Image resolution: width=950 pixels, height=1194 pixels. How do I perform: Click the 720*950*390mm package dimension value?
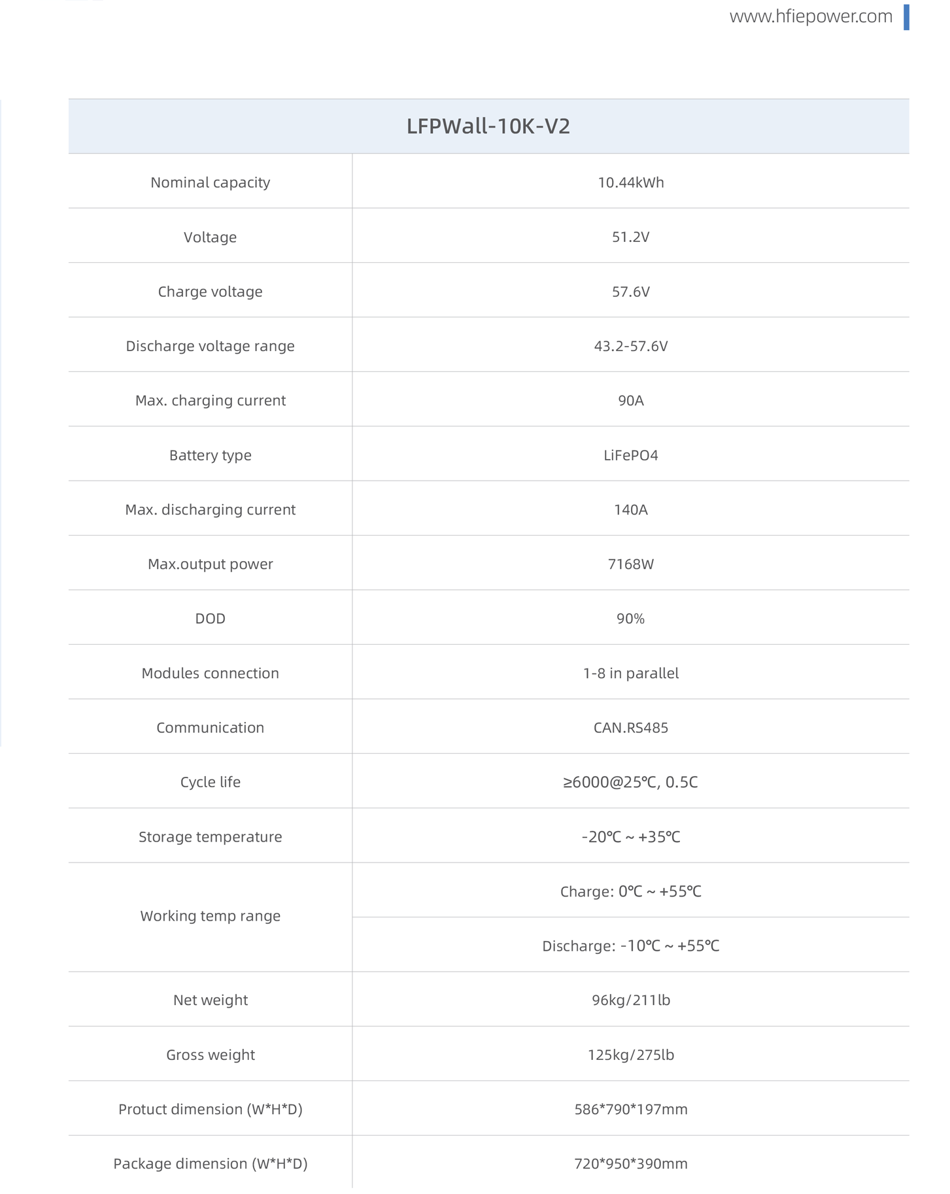pos(630,1163)
